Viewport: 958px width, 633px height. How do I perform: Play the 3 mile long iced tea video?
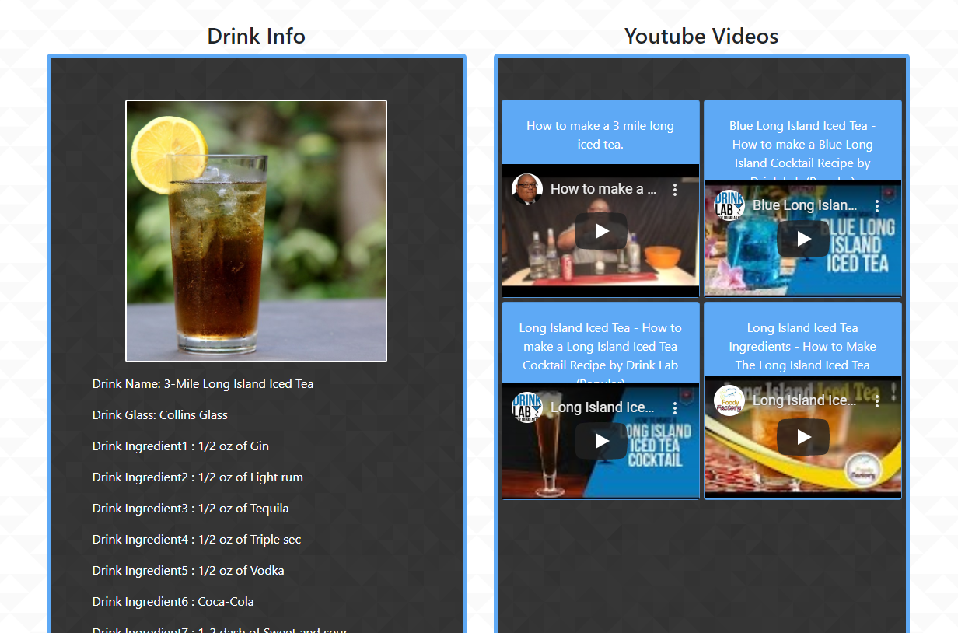(x=601, y=231)
